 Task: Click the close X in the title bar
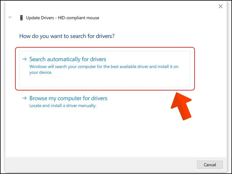pos(220,6)
